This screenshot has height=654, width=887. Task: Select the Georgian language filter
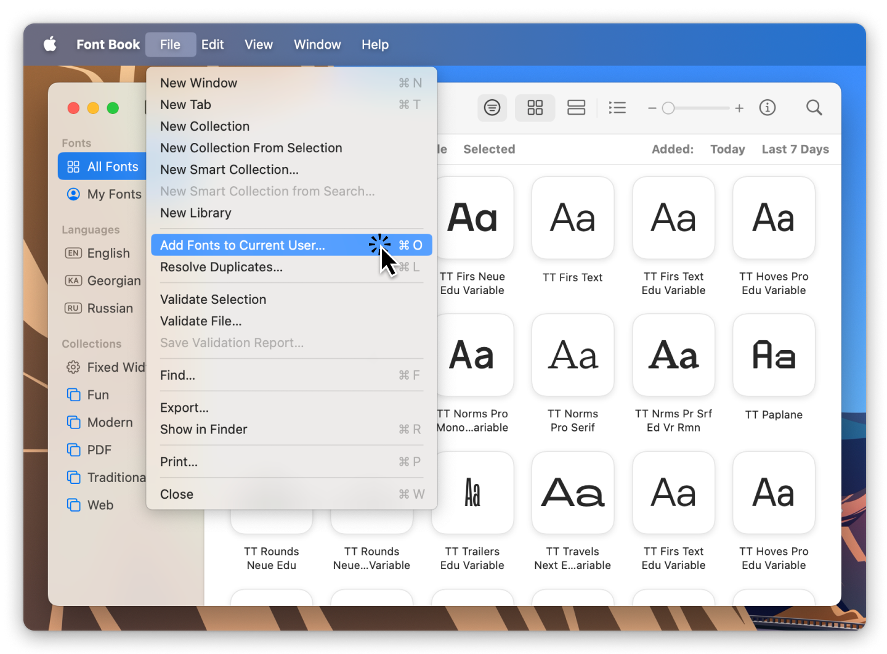click(102, 281)
